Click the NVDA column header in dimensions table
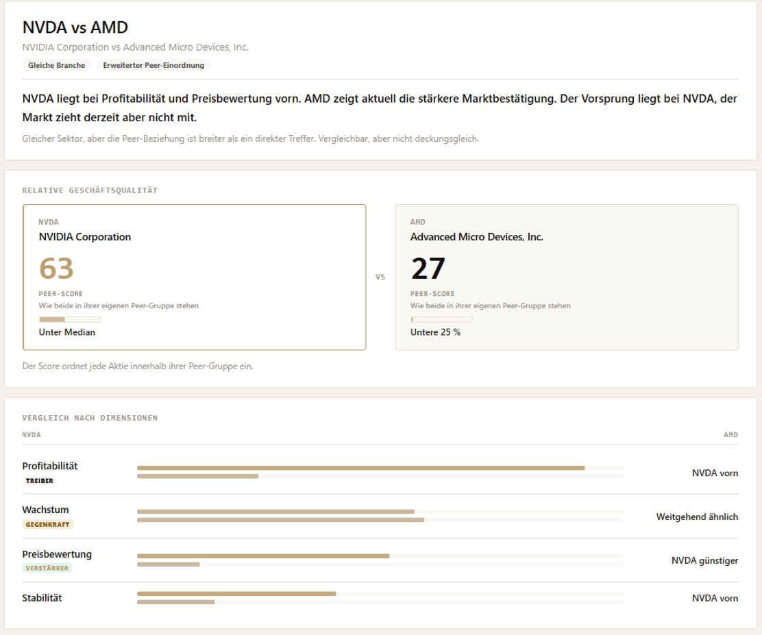The height and width of the screenshot is (635, 762). [x=32, y=435]
